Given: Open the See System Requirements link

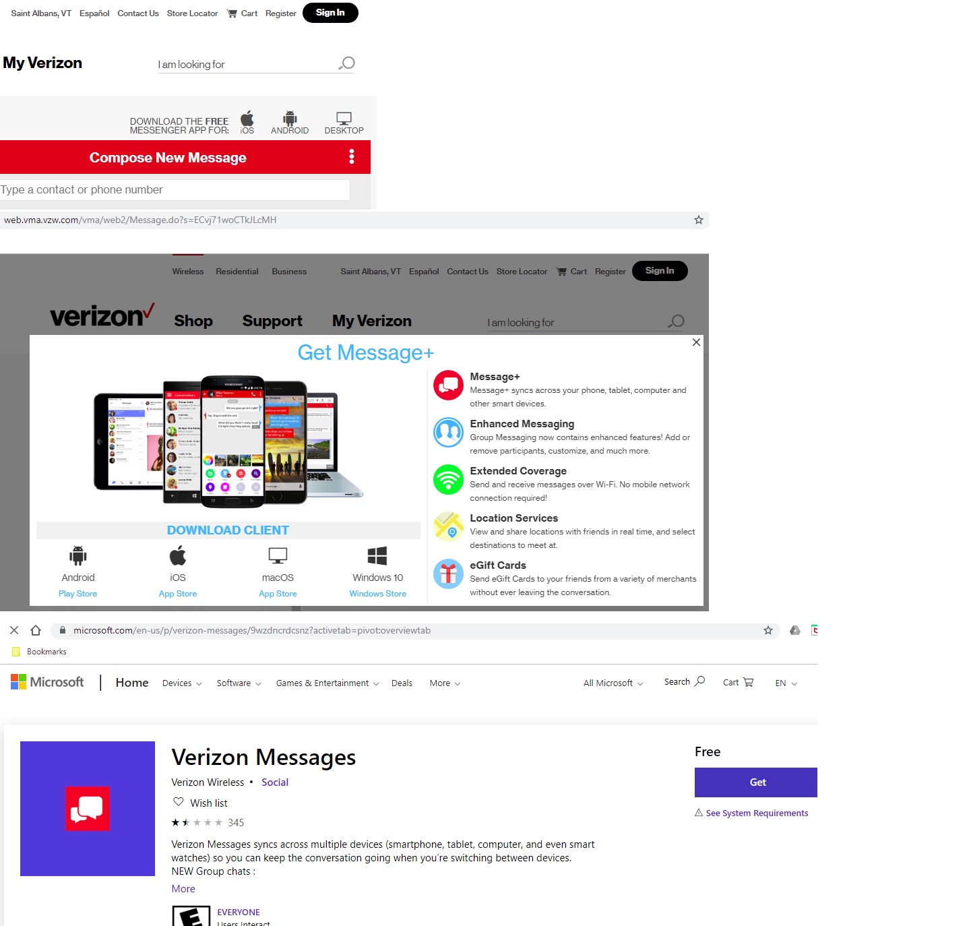Looking at the screenshot, I should (756, 813).
